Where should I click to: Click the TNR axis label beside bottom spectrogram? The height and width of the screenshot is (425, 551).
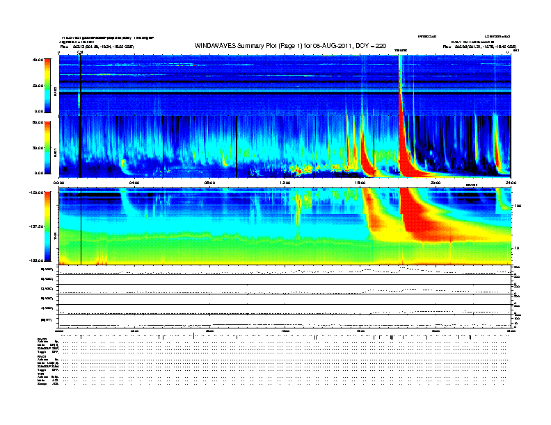pyautogui.click(x=55, y=237)
